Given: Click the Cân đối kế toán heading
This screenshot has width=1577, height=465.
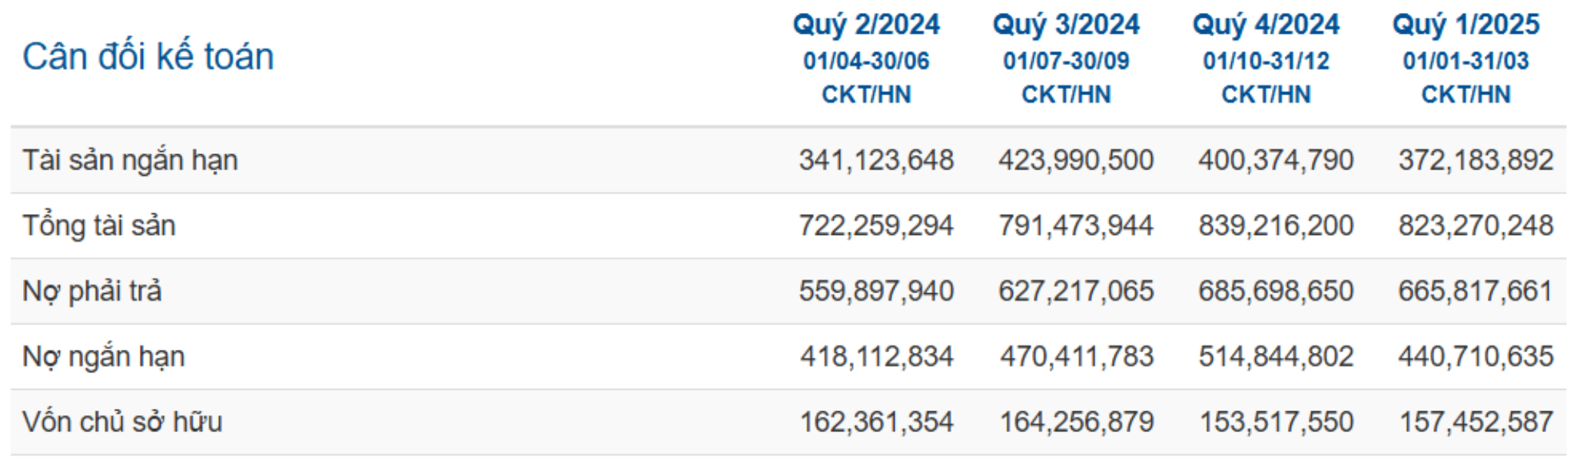Looking at the screenshot, I should click(148, 57).
